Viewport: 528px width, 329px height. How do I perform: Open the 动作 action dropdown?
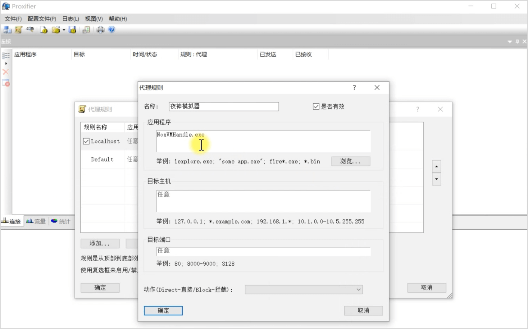[x=303, y=290]
